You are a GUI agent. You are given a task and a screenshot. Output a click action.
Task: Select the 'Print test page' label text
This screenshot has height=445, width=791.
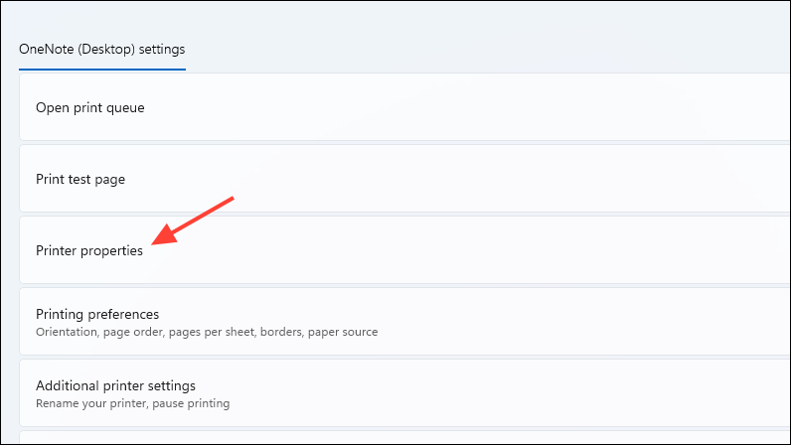[x=79, y=179]
